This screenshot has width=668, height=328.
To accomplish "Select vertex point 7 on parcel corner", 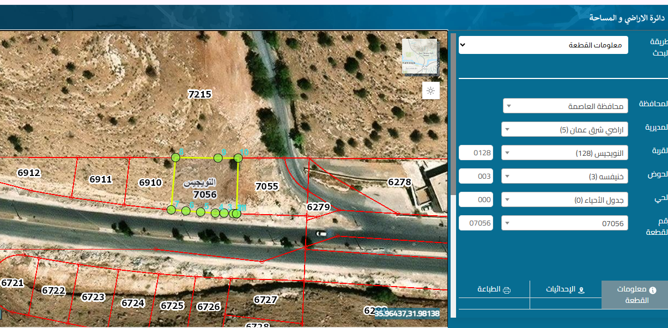I will (x=171, y=210).
